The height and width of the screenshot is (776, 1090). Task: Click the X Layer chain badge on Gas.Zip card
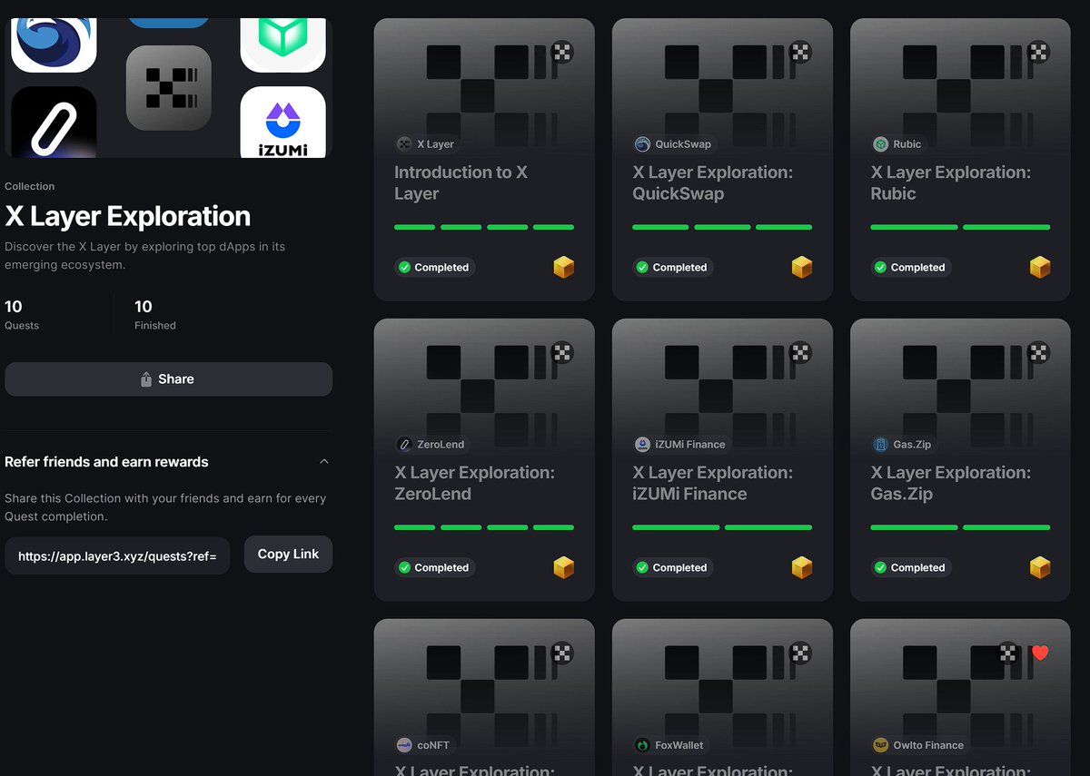point(1038,352)
